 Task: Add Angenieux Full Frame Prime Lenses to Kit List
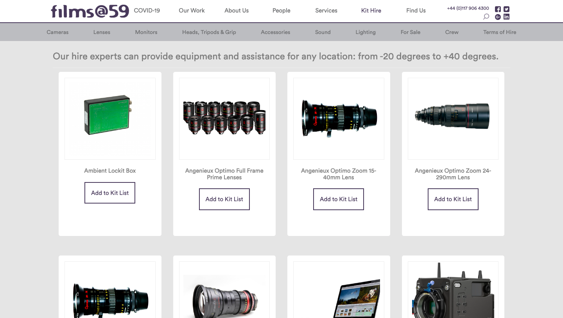point(224,199)
